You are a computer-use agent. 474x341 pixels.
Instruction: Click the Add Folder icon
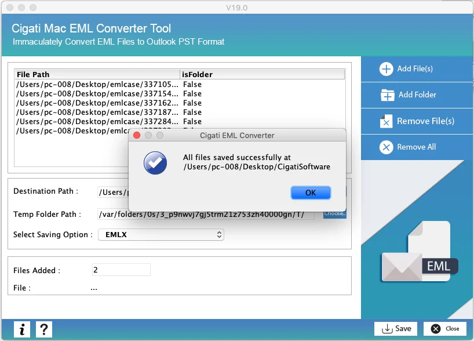point(387,95)
